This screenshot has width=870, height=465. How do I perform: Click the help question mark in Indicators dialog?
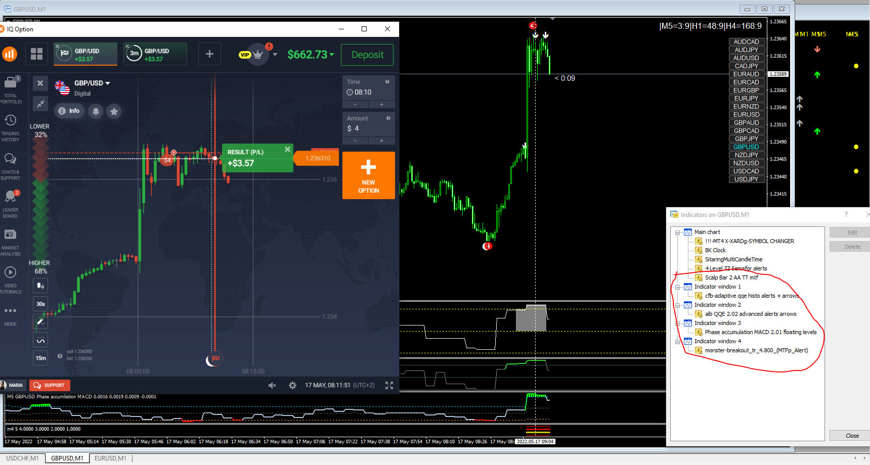(846, 214)
